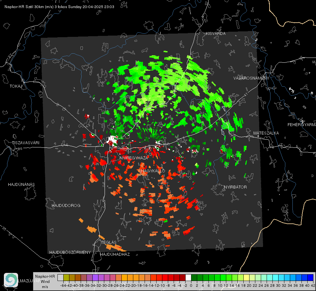Click the TISZAVASVÁRI town label
Image resolution: width=316 pixels, height=291 pixels.
[25, 143]
